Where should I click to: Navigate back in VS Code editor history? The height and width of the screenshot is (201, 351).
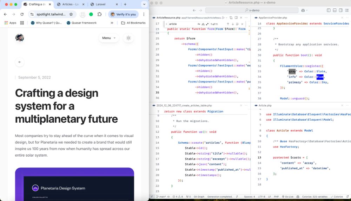pos(194,10)
